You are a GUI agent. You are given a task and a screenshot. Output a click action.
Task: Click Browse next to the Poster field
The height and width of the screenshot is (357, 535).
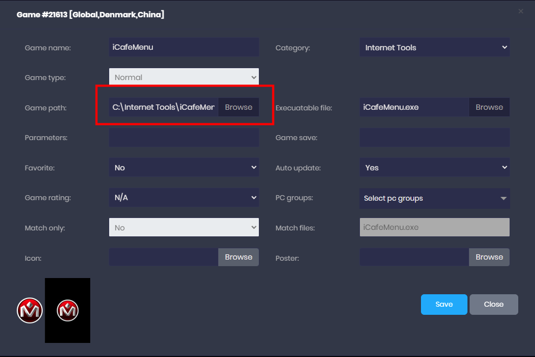tap(489, 257)
